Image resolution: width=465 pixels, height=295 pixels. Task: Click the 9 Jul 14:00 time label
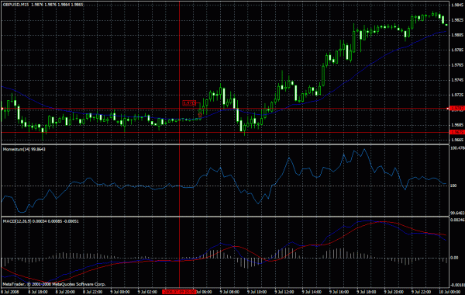click(x=312, y=292)
